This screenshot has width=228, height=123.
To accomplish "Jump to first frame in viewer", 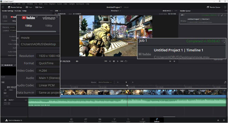I will coord(106,61).
